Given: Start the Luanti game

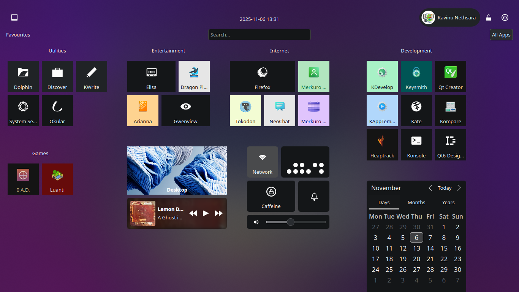Looking at the screenshot, I should click(57, 179).
